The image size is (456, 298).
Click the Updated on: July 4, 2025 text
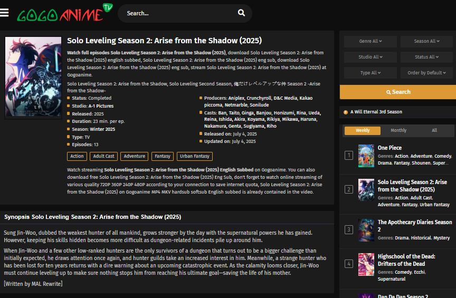[x=230, y=141]
